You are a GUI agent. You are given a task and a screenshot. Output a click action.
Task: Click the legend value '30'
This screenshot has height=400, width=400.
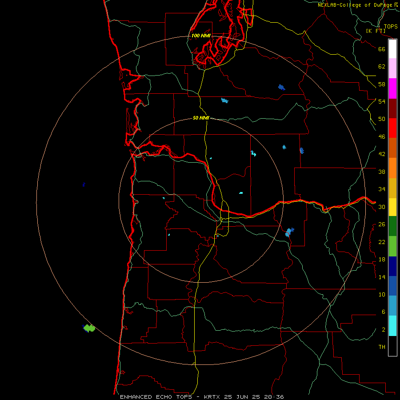pyautogui.click(x=382, y=207)
